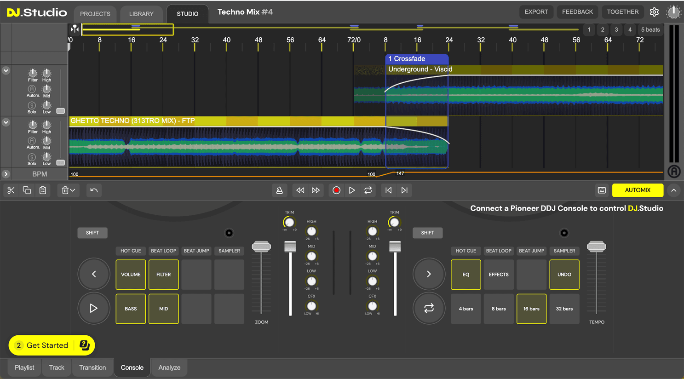684x379 pixels.
Task: Select the 1 Crossfade transition label
Action: [x=417, y=59]
